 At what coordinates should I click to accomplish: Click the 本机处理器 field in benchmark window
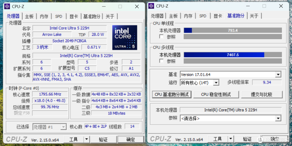[231, 110]
